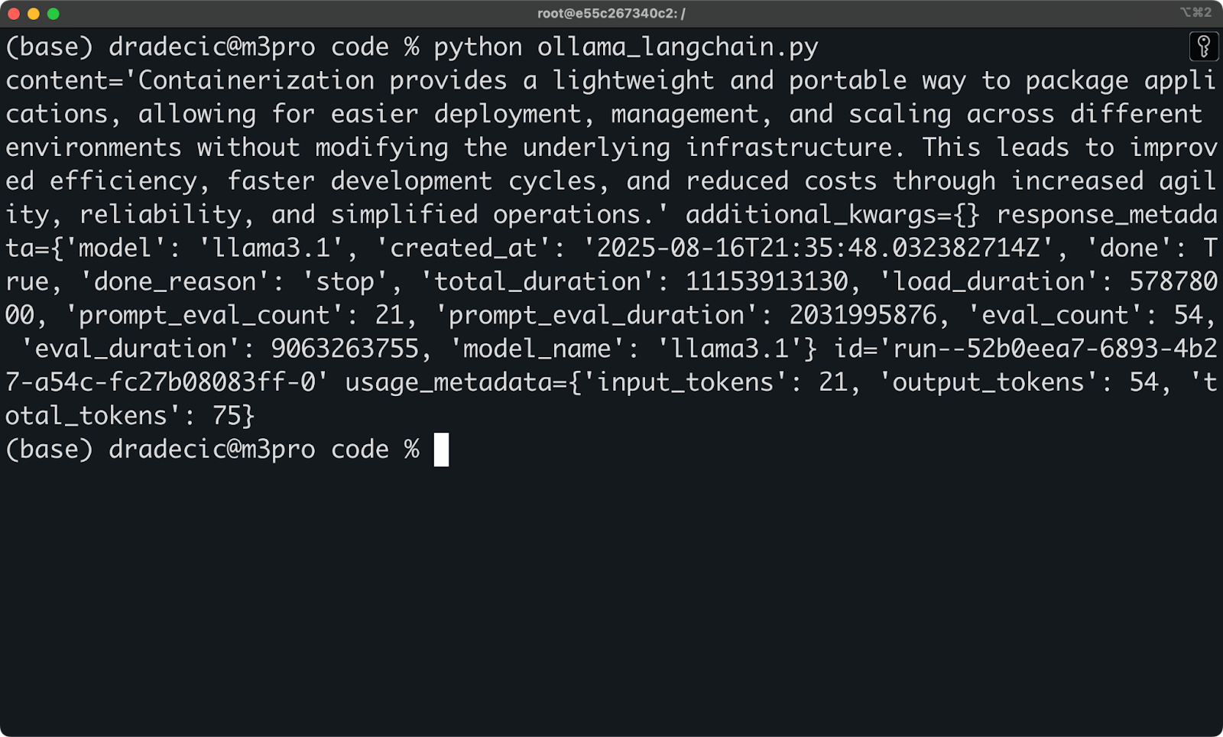Click the key secure-input icon
The width and height of the screenshot is (1223, 737).
tap(1205, 47)
